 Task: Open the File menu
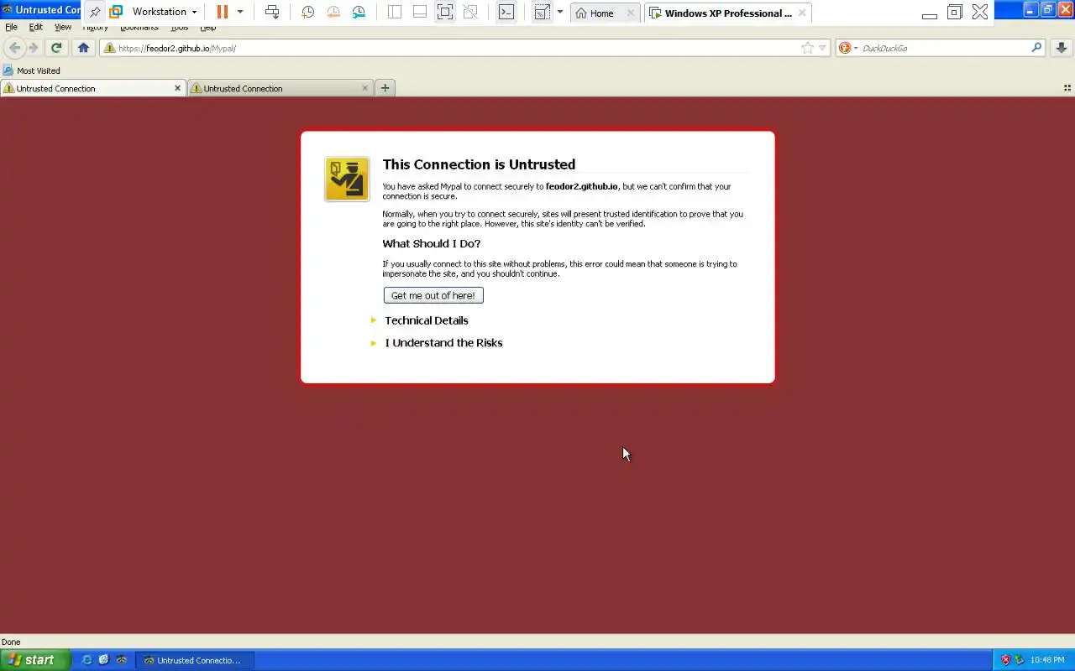click(11, 27)
